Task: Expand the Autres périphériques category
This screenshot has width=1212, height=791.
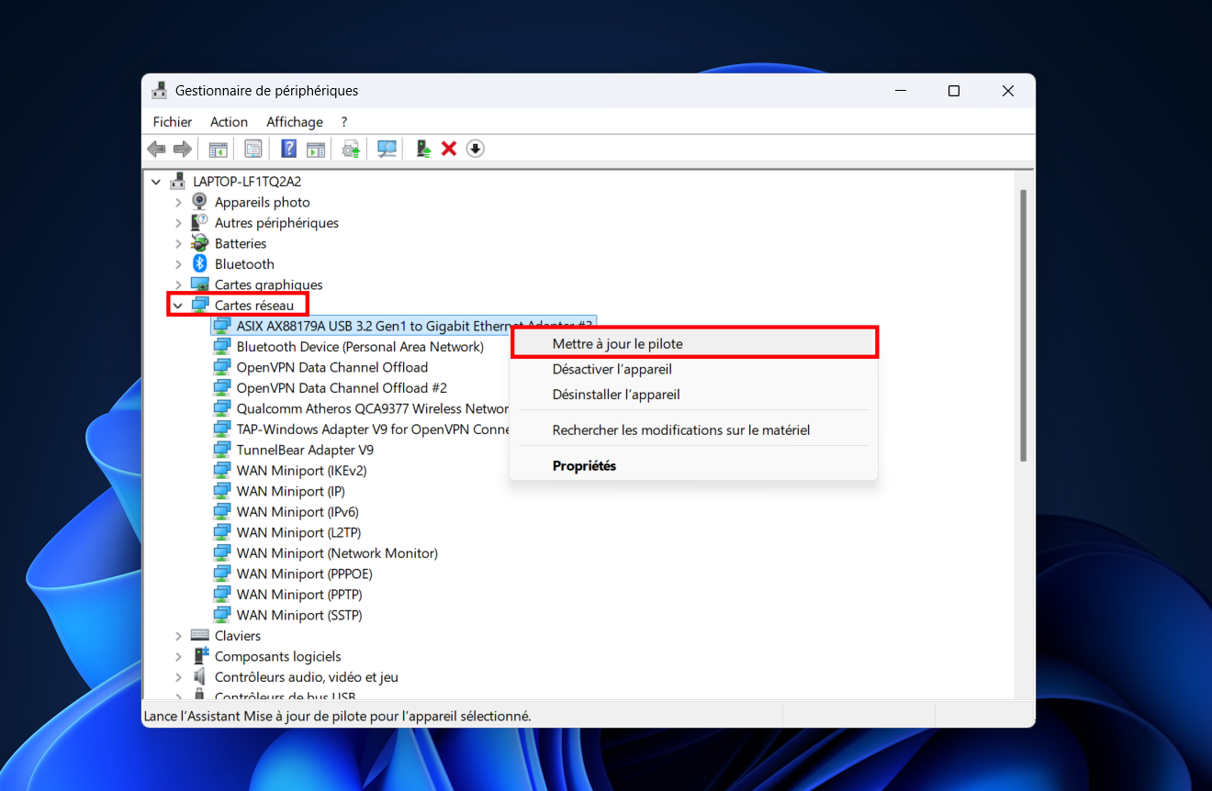Action: pos(178,223)
